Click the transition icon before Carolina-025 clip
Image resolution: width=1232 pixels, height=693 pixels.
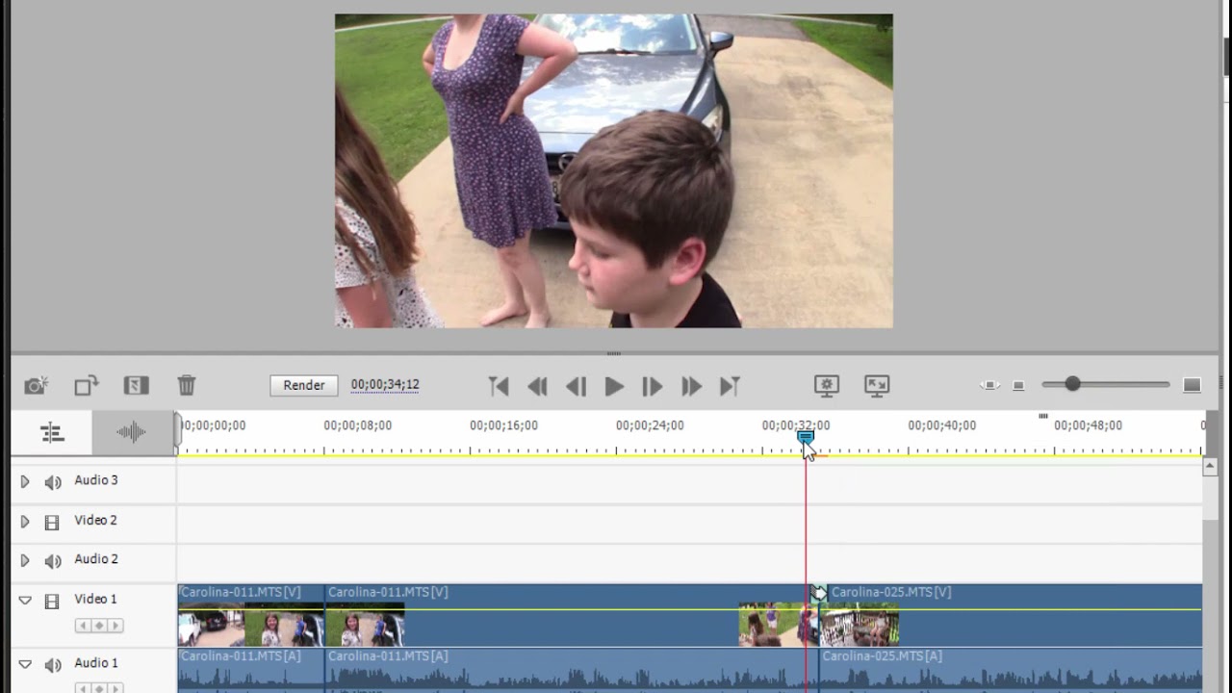tap(818, 593)
